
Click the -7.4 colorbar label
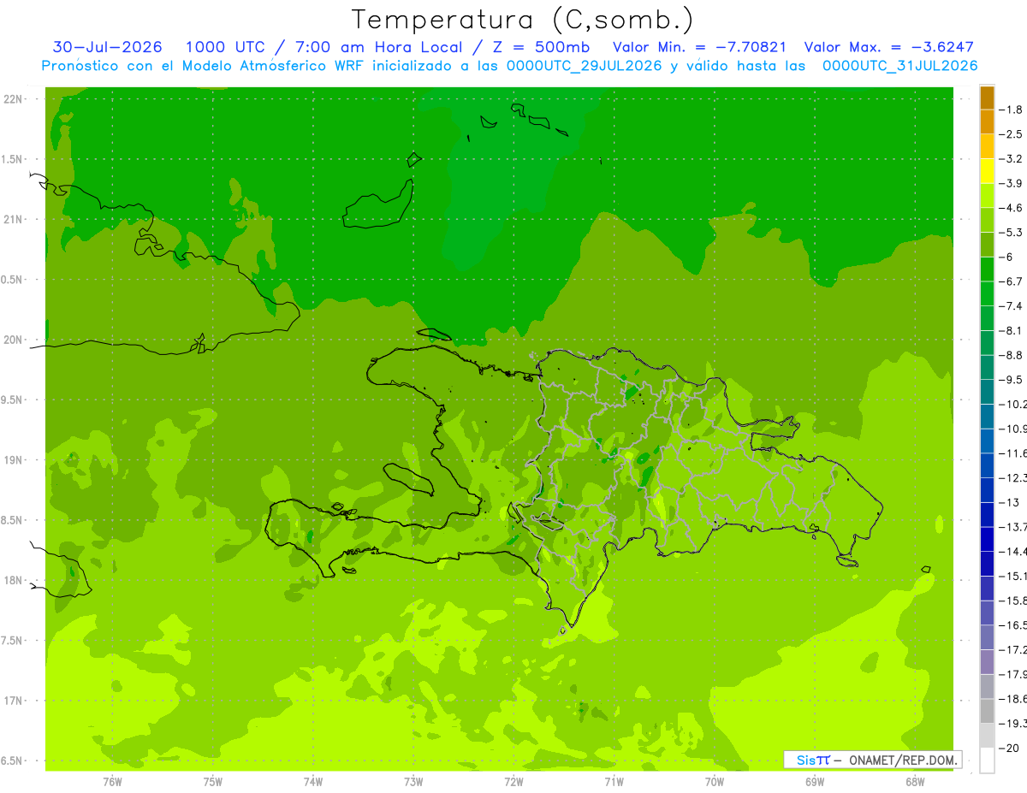(x=1012, y=305)
